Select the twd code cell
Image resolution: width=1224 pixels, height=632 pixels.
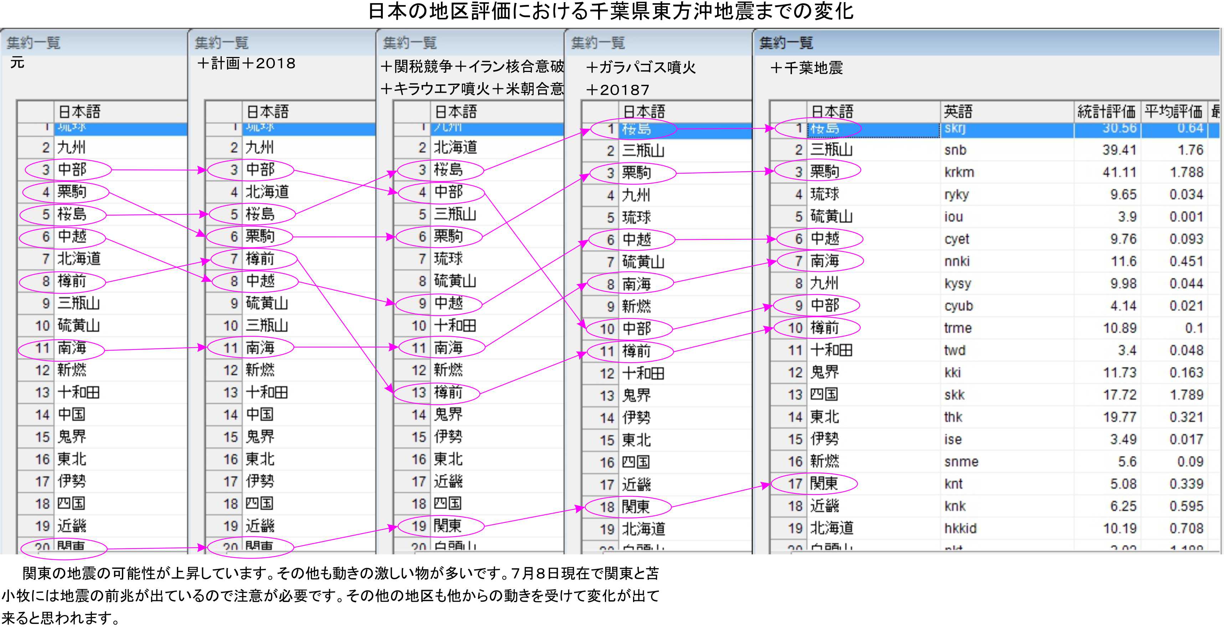[954, 351]
